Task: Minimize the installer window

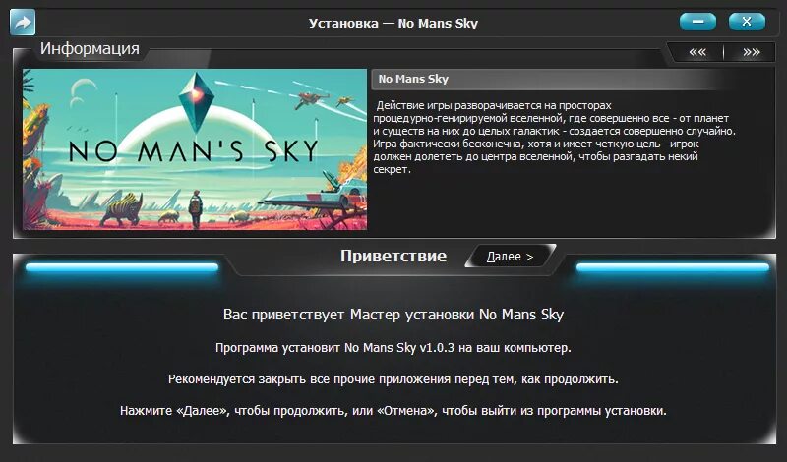Action: pos(697,22)
